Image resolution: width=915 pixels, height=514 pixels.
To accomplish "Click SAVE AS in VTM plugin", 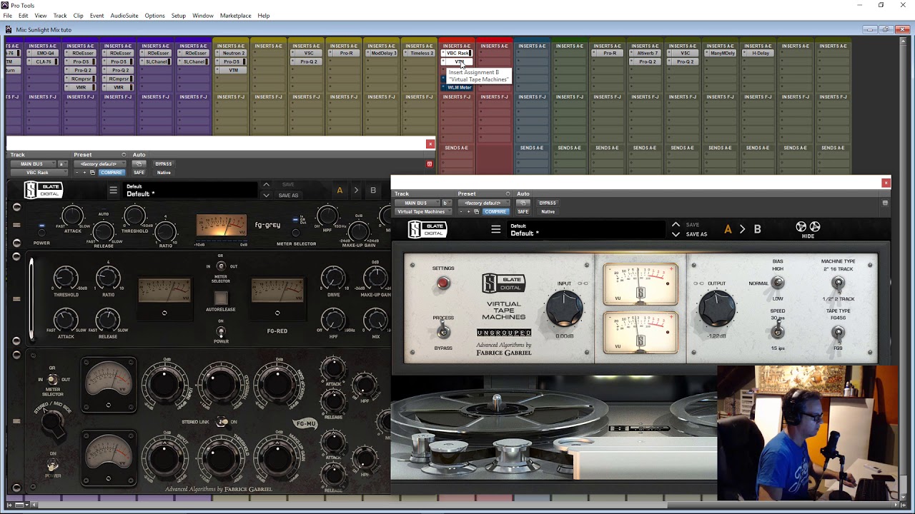I will coord(696,234).
